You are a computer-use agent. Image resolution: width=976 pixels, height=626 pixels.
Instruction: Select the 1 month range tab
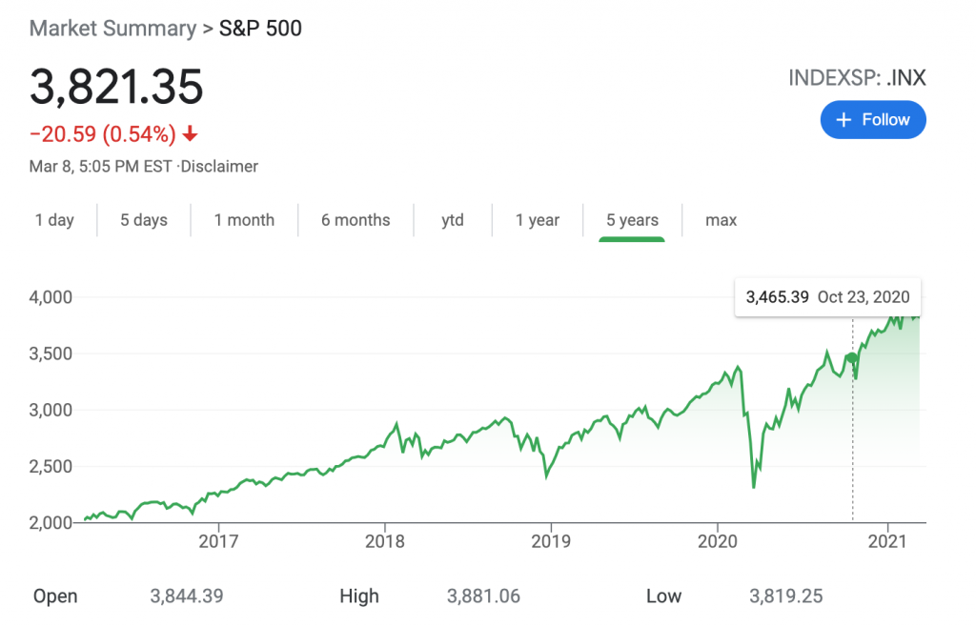tap(244, 220)
